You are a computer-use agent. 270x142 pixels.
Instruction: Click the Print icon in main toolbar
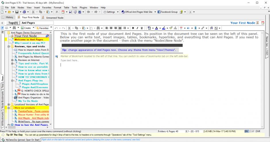tap(24, 12)
